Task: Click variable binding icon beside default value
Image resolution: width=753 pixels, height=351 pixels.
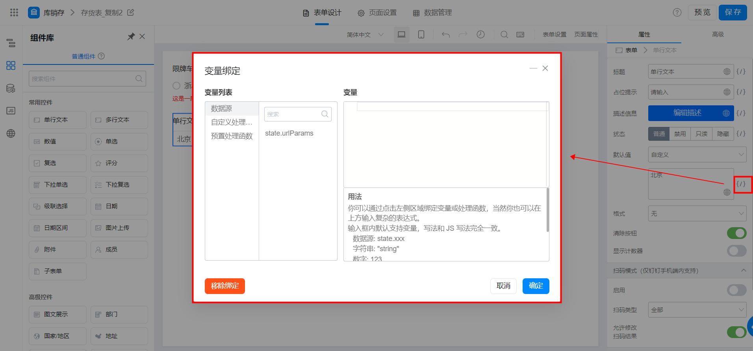Action: pyautogui.click(x=741, y=184)
